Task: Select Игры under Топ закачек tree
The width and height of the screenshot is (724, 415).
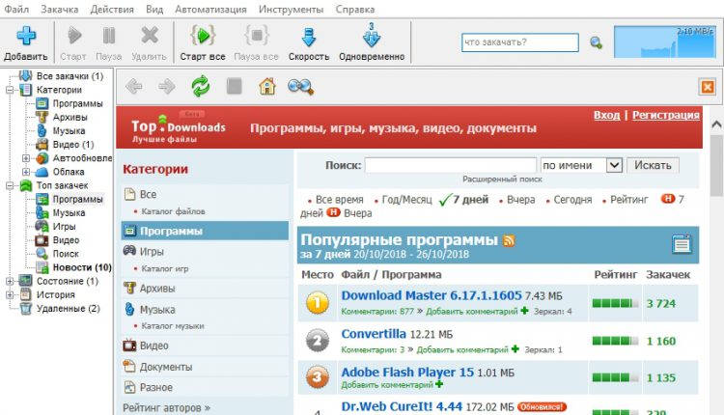Action: [64, 226]
